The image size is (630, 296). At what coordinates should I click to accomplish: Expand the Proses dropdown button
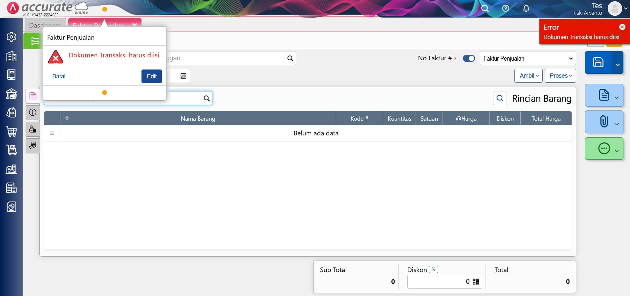[560, 76]
